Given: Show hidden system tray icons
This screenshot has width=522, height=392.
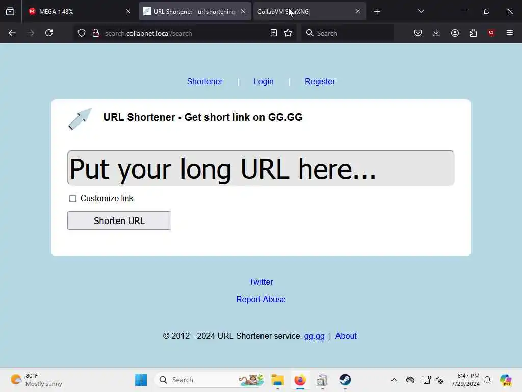Looking at the screenshot, I should point(394,380).
